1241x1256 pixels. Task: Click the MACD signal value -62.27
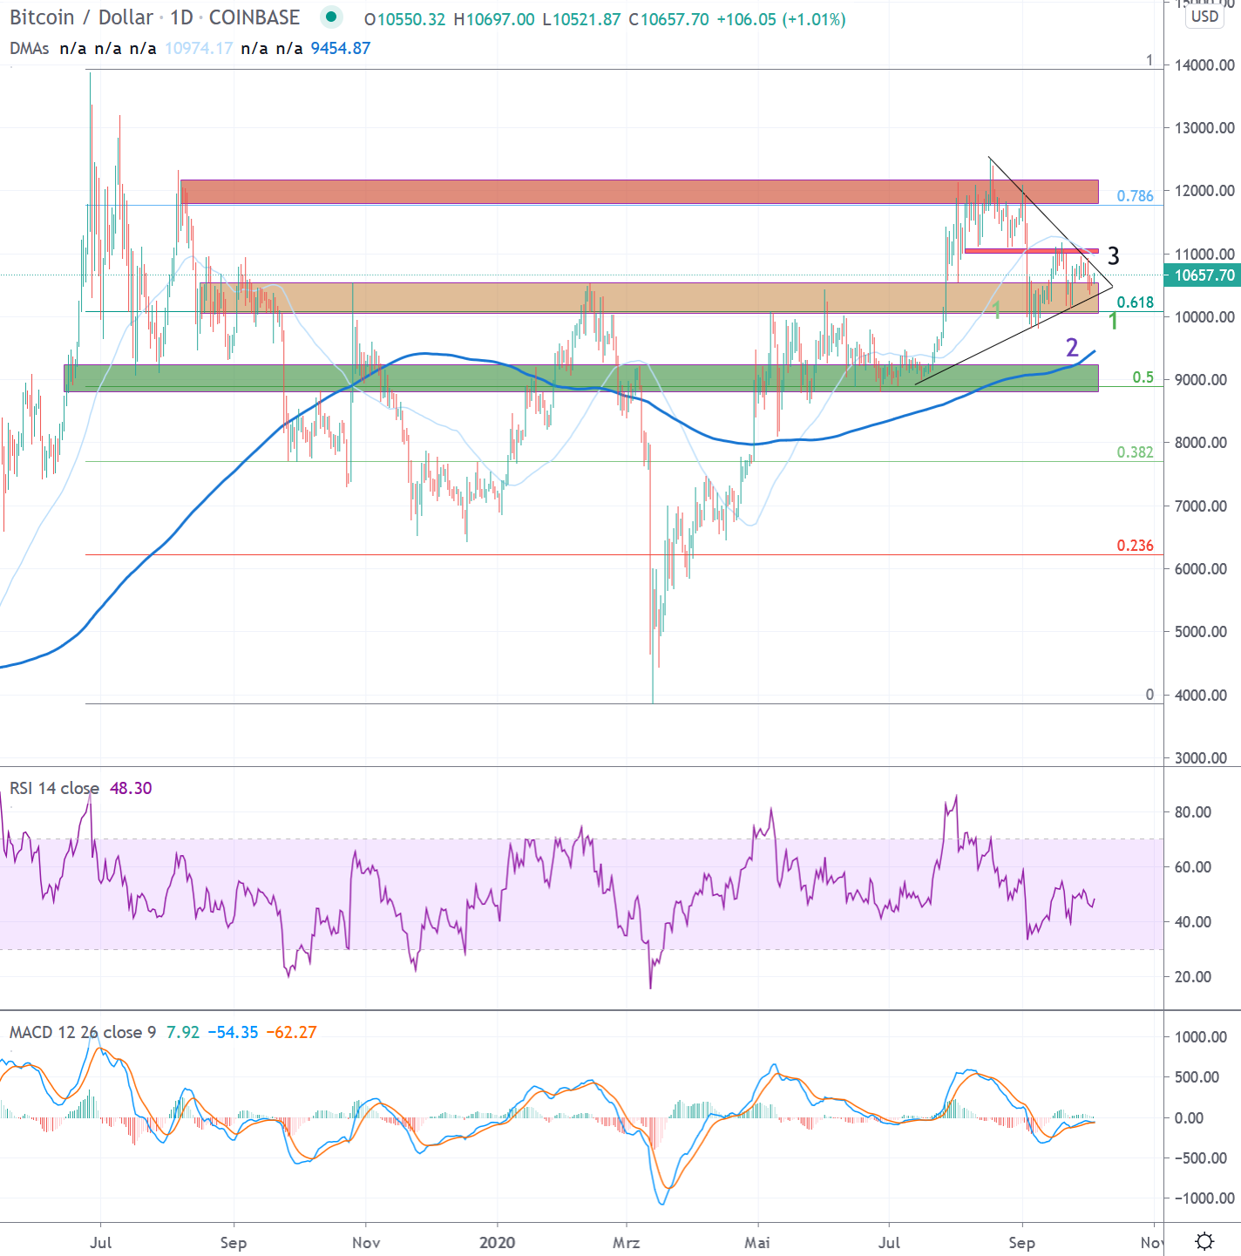click(291, 1032)
